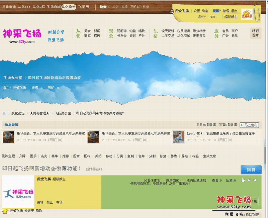Select the 从化论坛 tab in top bar
This screenshot has width=268, height=218.
(69, 7)
